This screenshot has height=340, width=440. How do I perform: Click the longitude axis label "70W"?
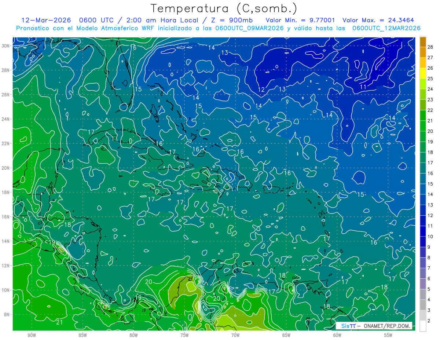235,335
